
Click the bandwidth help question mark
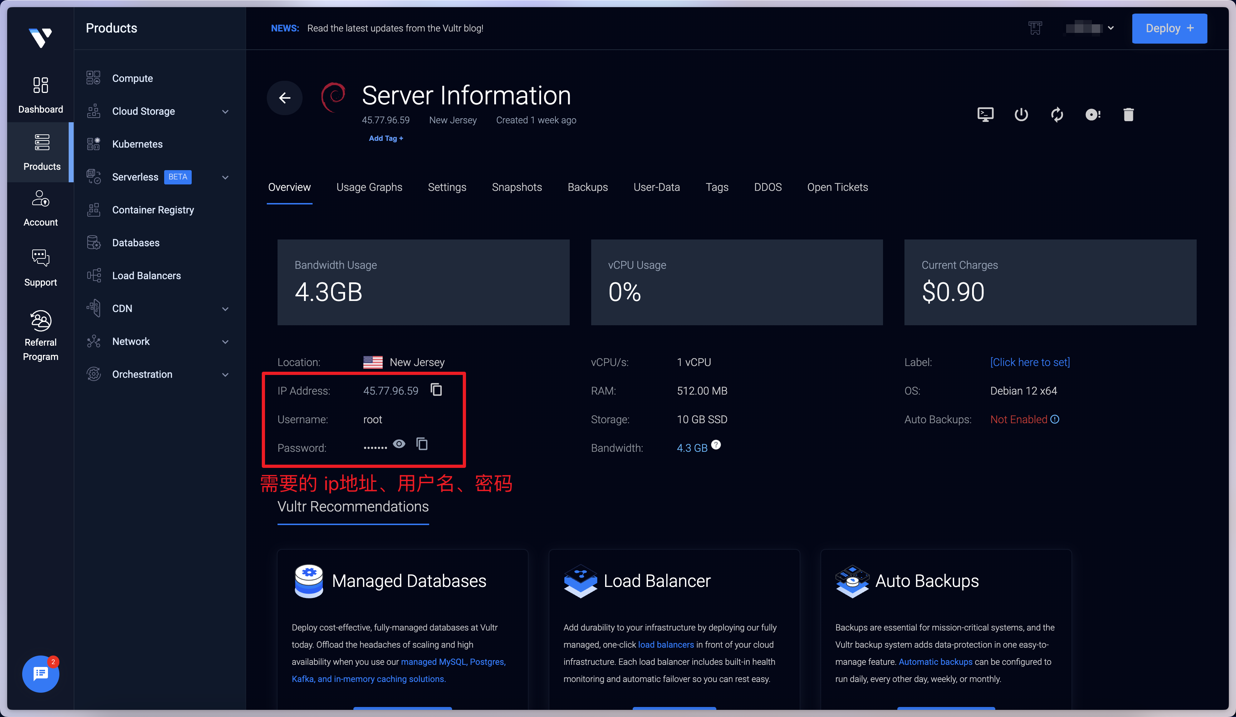pyautogui.click(x=716, y=445)
